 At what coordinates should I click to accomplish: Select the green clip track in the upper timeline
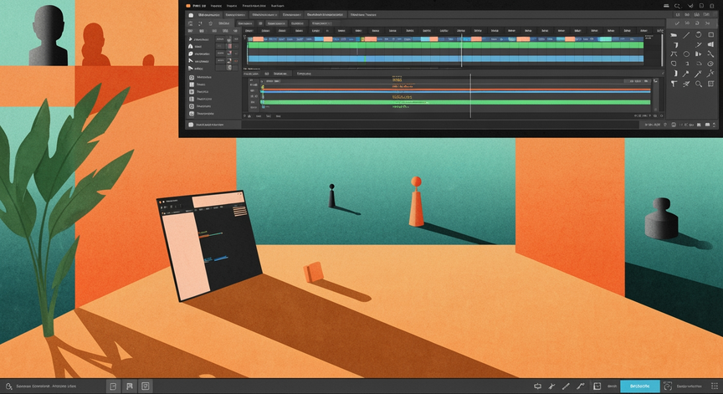click(x=445, y=45)
